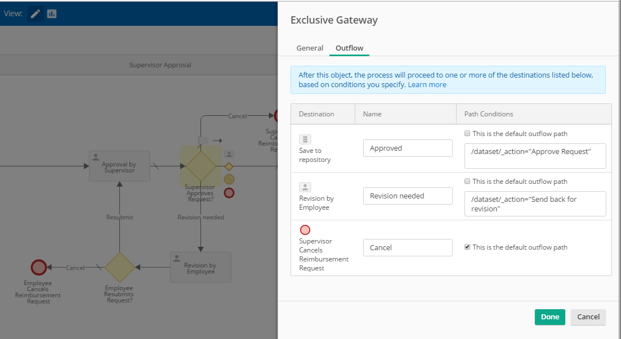Click the Cancel button in the dialog footer

pyautogui.click(x=588, y=317)
